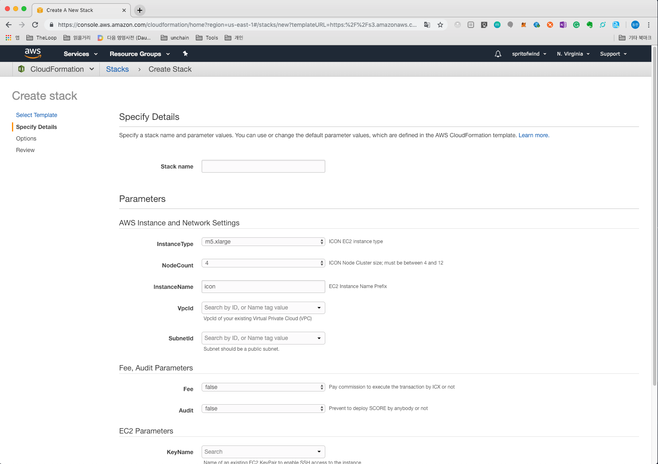Click the InstanceName input field
This screenshot has width=658, height=464.
tap(263, 287)
